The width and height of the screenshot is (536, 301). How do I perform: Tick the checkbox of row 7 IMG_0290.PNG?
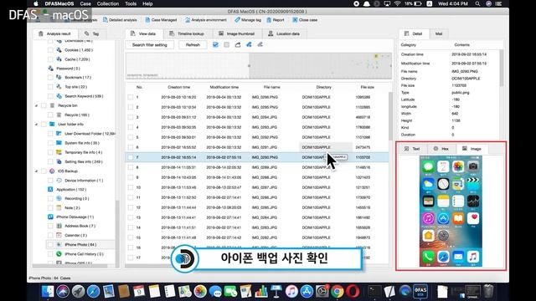[131, 157]
